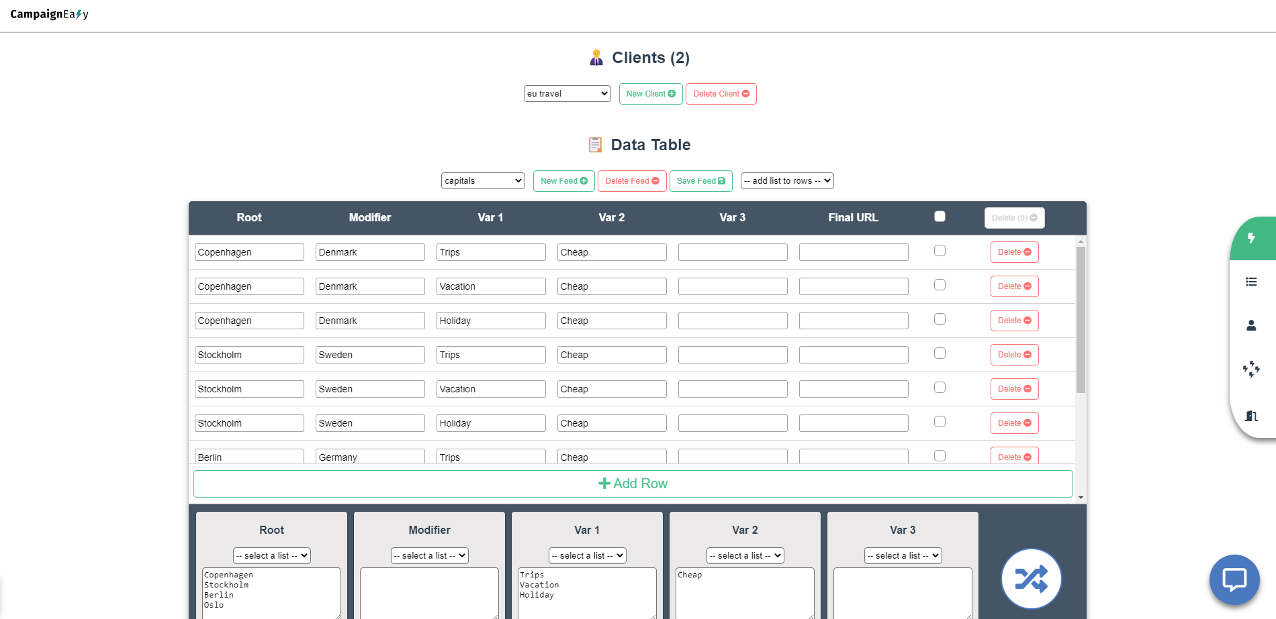This screenshot has height=619, width=1276.
Task: Click Var 1 field in Copenhagen Vacation row
Action: click(x=491, y=286)
